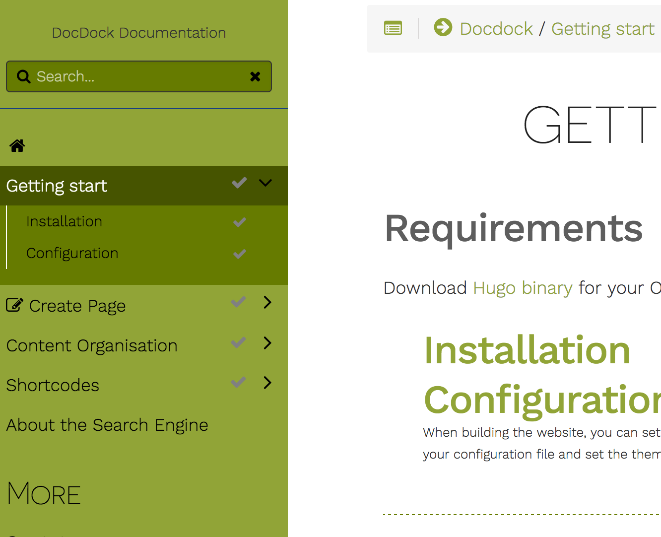
Task: Click the checkmark beside Shortcodes
Action: tap(238, 382)
